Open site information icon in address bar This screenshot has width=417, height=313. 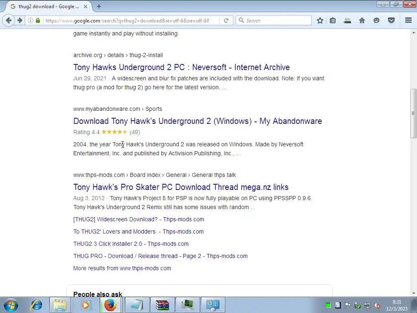[x=31, y=20]
